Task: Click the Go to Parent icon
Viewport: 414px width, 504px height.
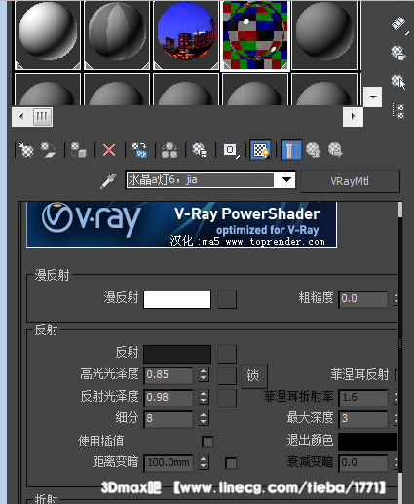Action: tap(313, 150)
